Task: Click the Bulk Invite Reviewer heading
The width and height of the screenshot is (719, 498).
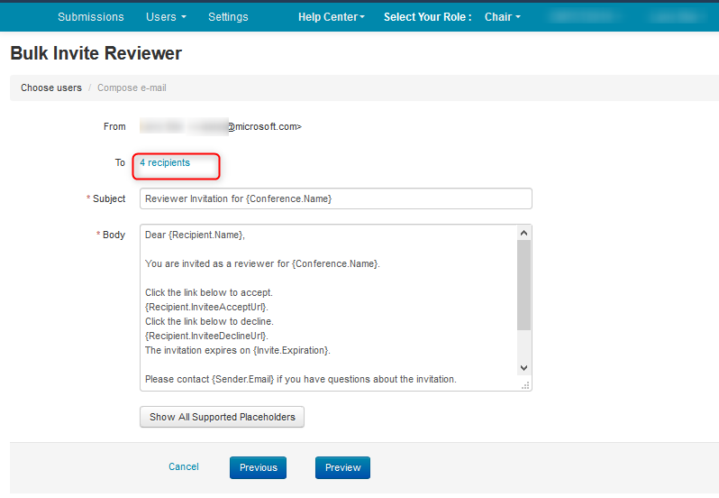Action: [96, 53]
